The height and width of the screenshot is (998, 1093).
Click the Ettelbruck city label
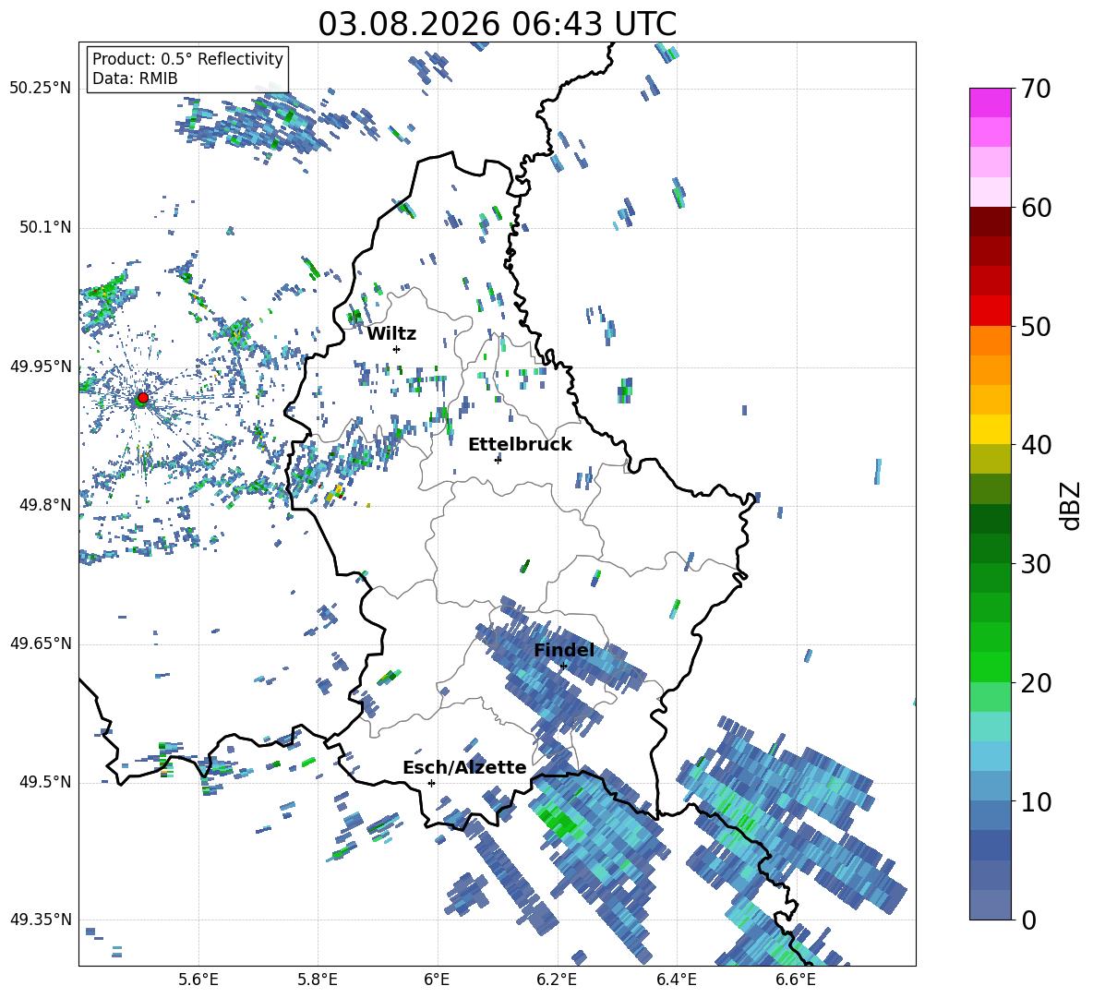pos(520,445)
